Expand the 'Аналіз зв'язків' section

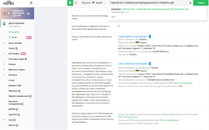[4, 43]
